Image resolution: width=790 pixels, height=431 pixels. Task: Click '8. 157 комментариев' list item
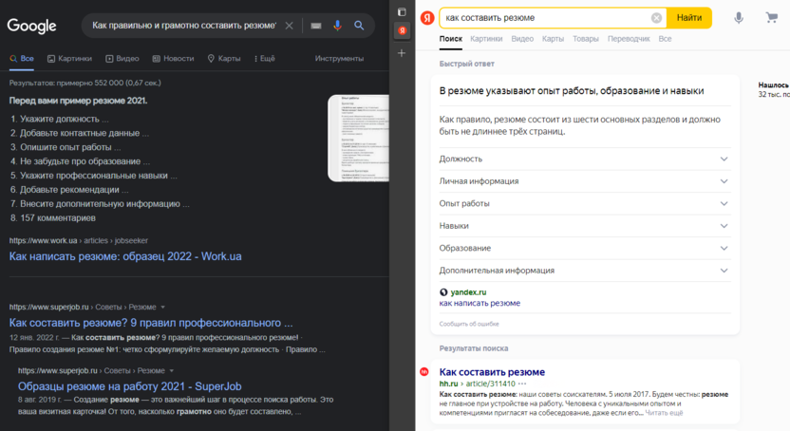(53, 218)
